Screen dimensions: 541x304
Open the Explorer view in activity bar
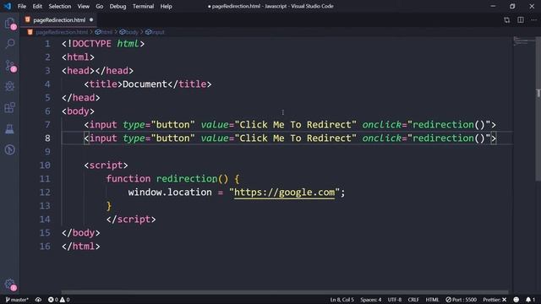(10, 24)
